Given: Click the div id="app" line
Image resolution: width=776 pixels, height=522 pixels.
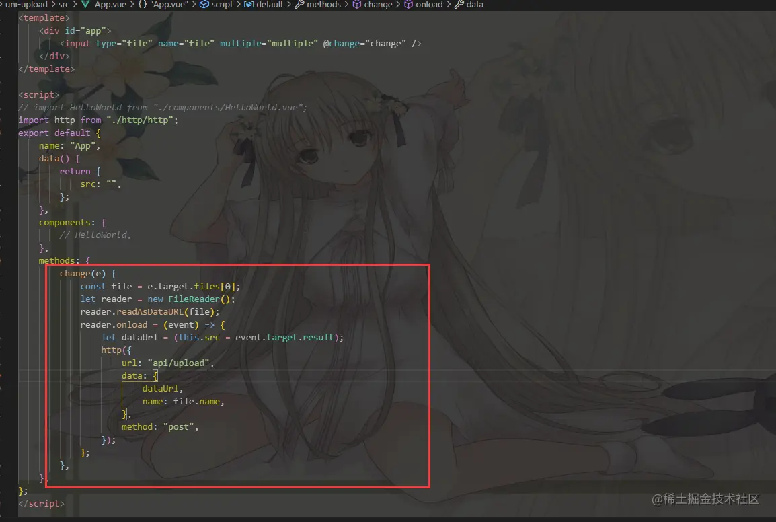Looking at the screenshot, I should pos(75,31).
